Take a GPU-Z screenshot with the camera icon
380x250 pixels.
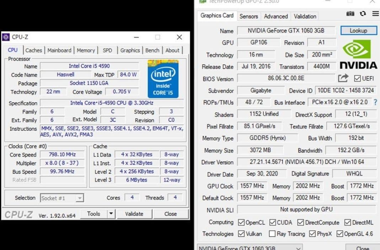coord(350,13)
